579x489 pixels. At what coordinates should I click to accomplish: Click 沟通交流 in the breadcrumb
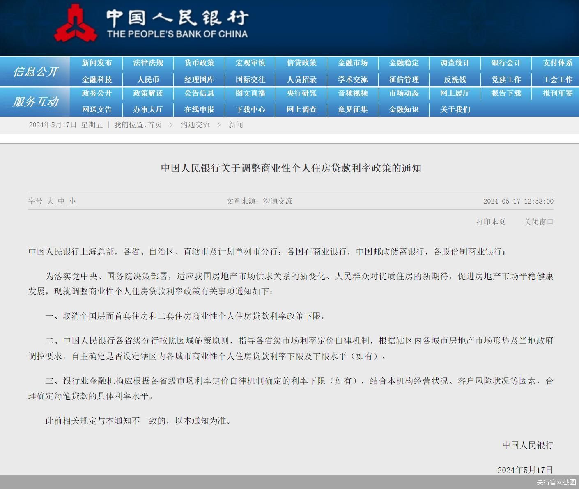195,125
